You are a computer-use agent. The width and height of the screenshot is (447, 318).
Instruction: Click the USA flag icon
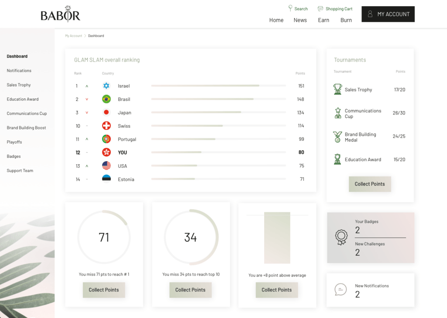(107, 166)
